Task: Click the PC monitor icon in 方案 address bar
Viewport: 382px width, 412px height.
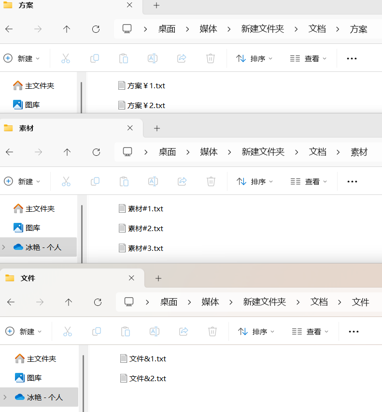Action: [x=127, y=28]
